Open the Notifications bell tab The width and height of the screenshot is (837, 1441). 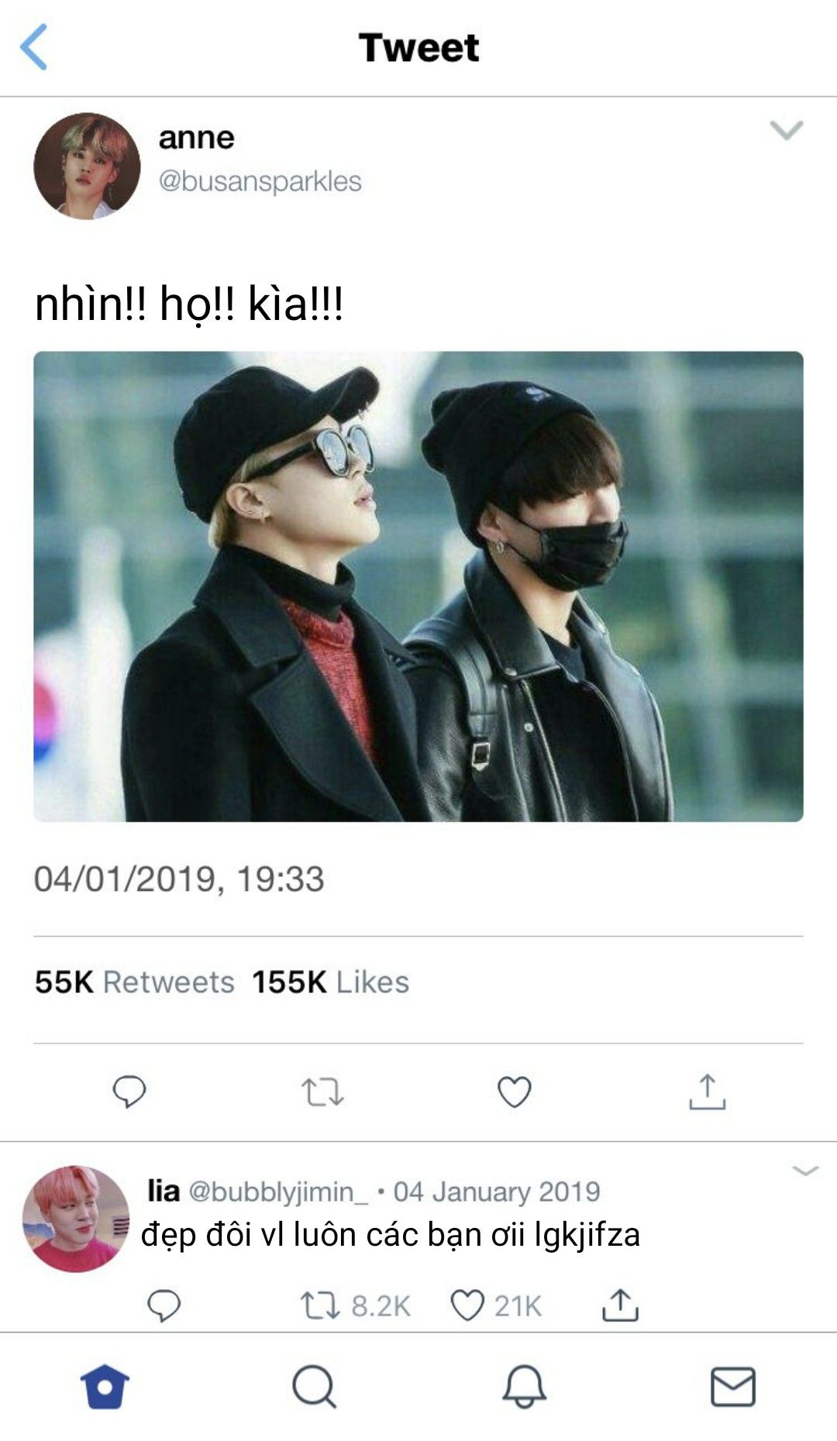coord(524,1386)
